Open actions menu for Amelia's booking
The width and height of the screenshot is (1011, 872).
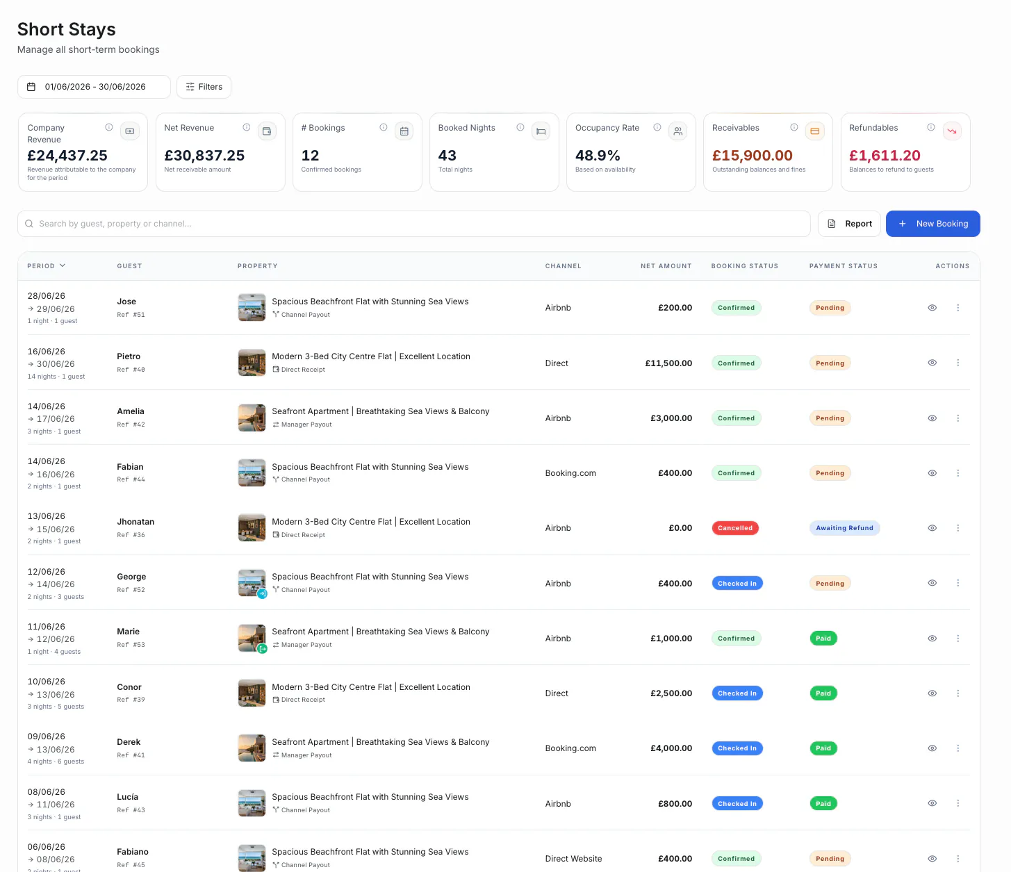tap(957, 418)
